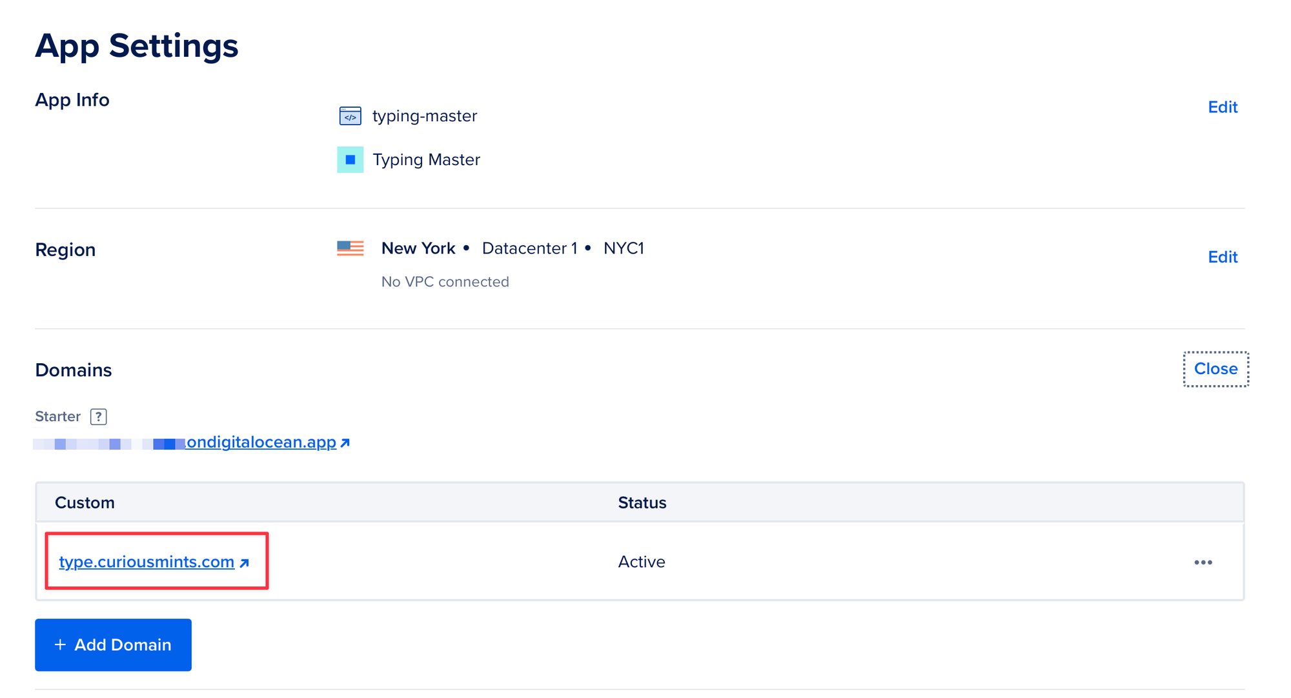The image size is (1291, 698).
Task: Click the arrow icon beside ondigitalocean.app
Action: tap(345, 443)
